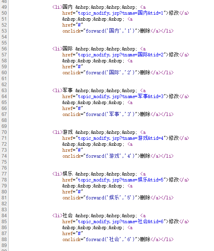The width and height of the screenshot is (214, 251).
Task: Click line number 70 in gutter
Action: tap(4, 132)
